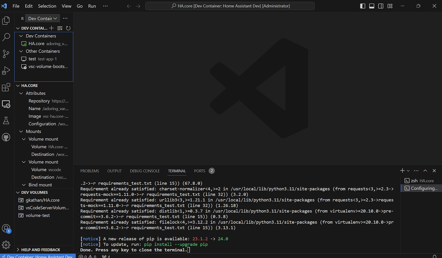Launch a new terminal with the plus icon
Image resolution: width=442 pixels, height=258 pixels.
[402, 171]
